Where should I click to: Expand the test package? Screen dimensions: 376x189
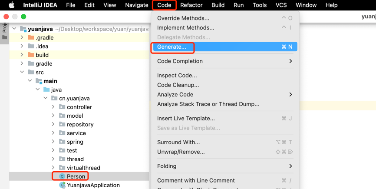tap(53, 150)
